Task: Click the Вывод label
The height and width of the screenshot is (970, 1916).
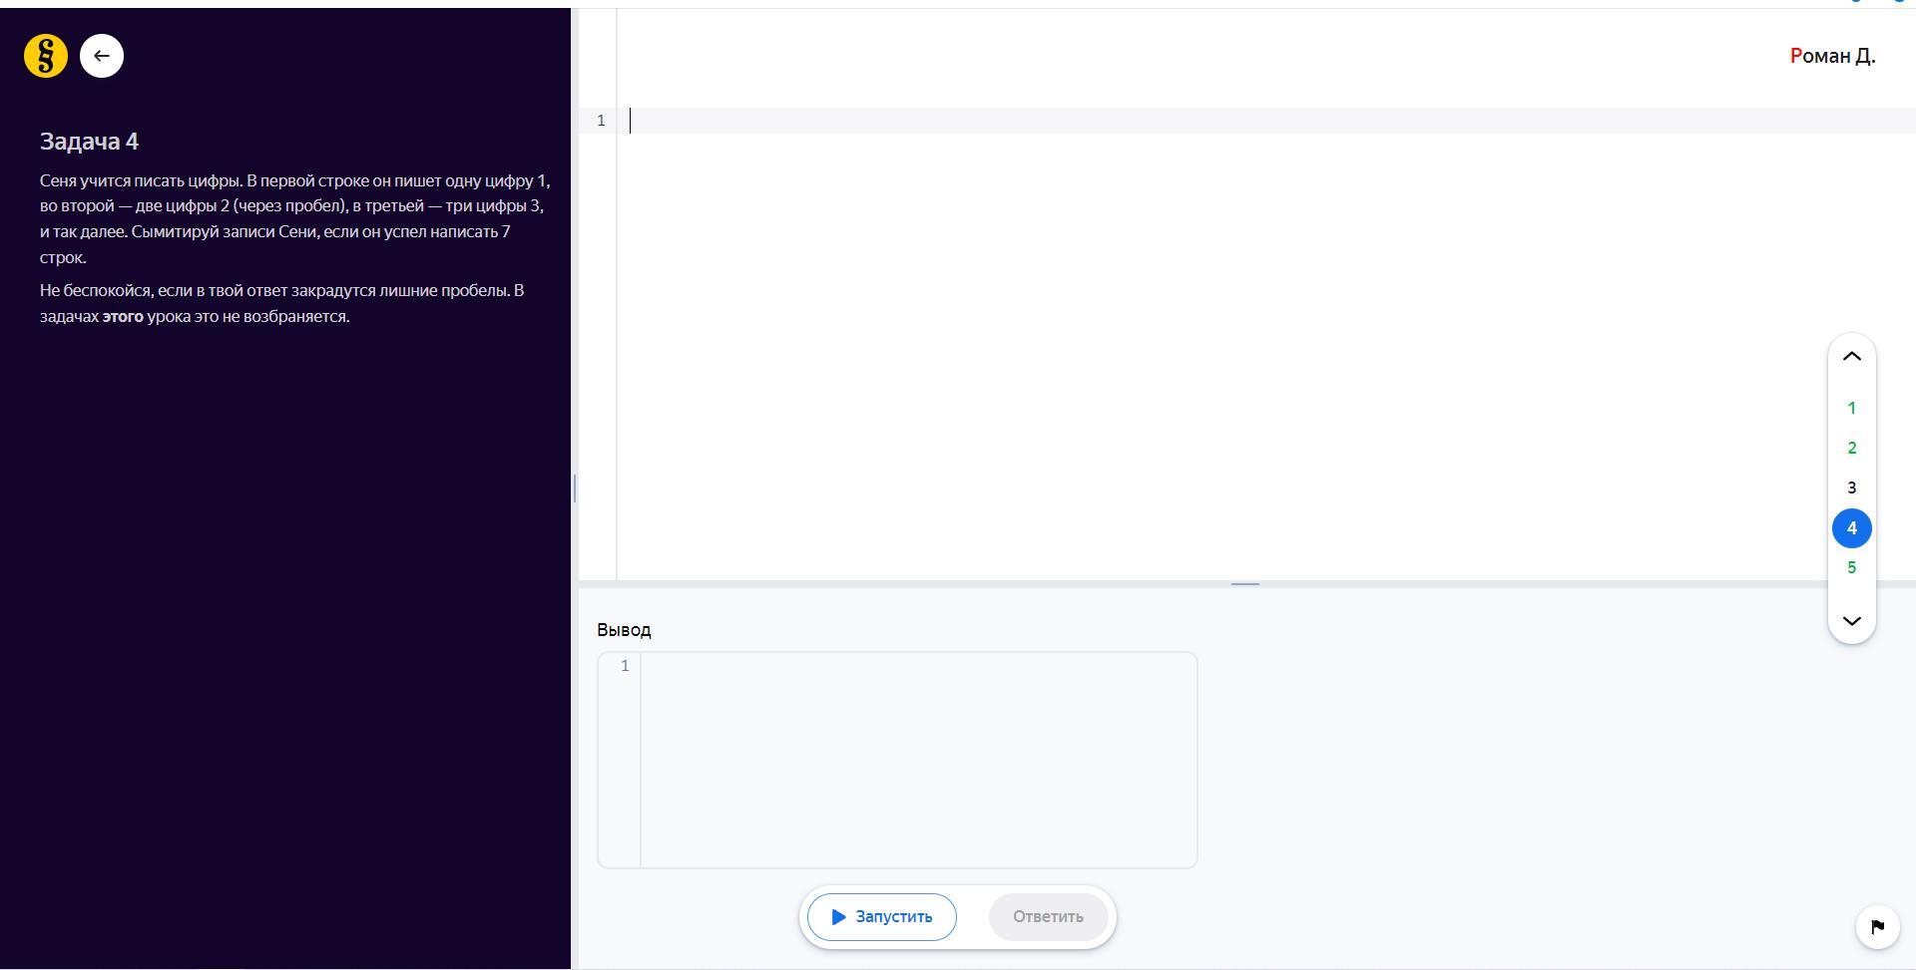Action: (x=624, y=630)
